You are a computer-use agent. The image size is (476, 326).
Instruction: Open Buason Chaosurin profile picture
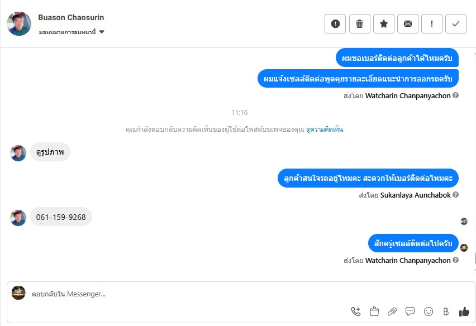pyautogui.click(x=19, y=23)
